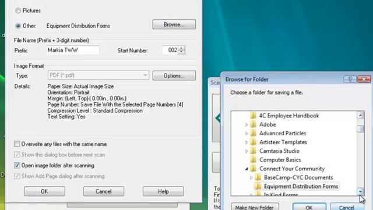Expand the Camtasia Studio folder
Image resolution: width=373 pixels, height=210 pixels.
coord(247,151)
